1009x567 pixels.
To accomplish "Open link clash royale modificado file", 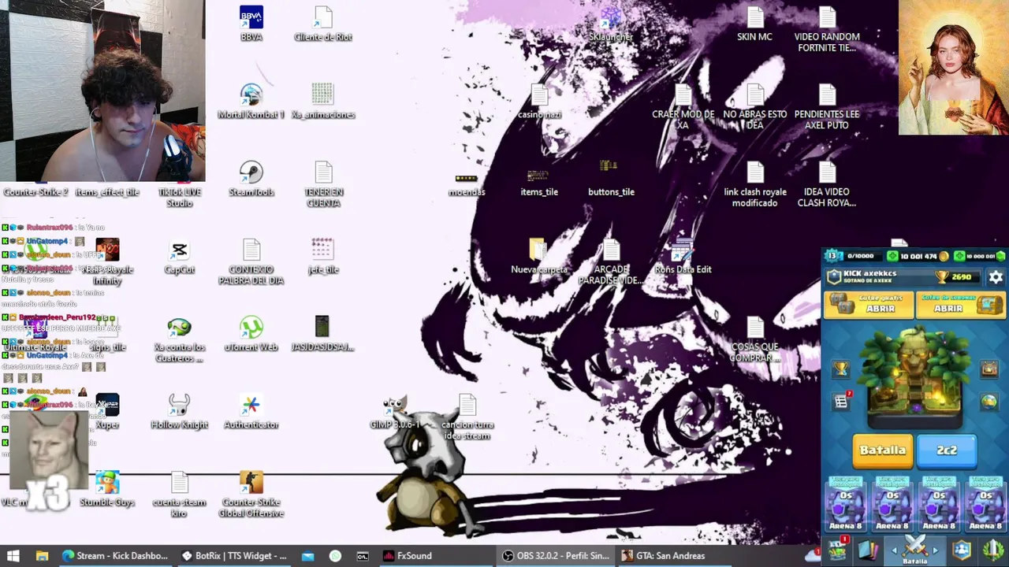I will click(755, 184).
